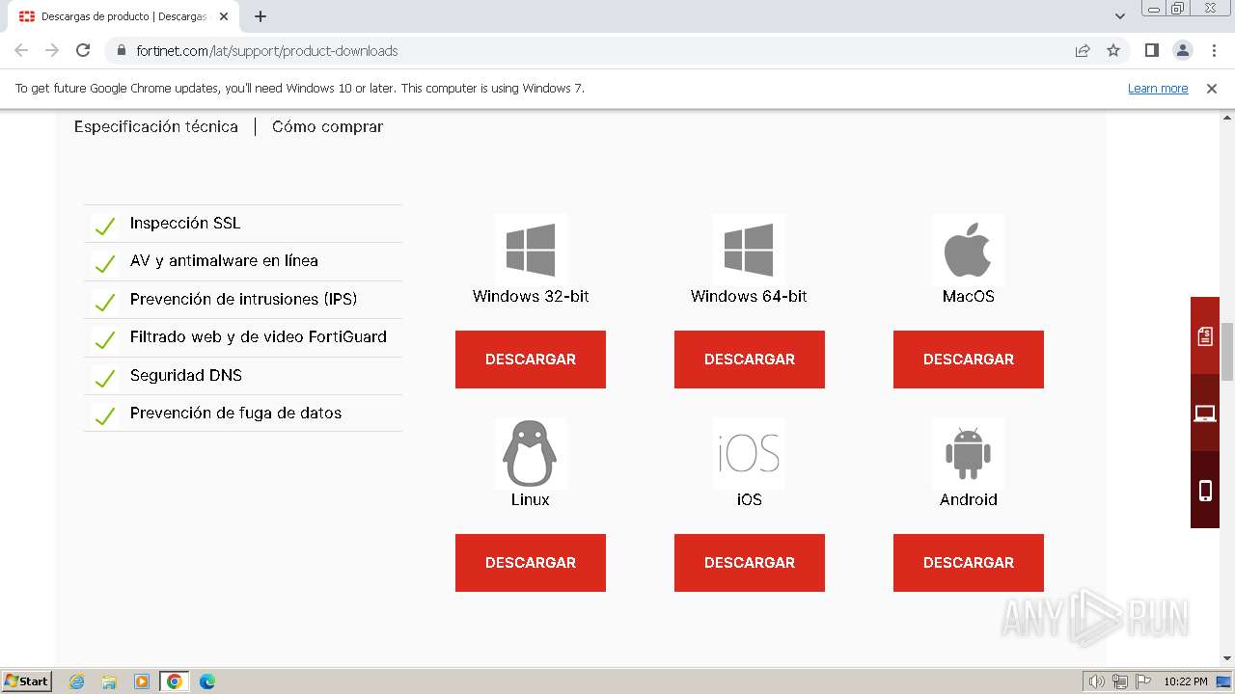The width and height of the screenshot is (1235, 694).
Task: Click the Android robot icon
Action: [x=968, y=453]
